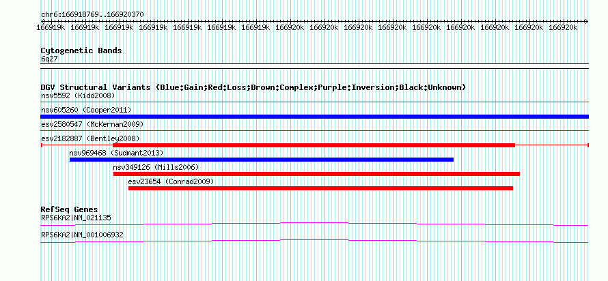The image size is (608, 281).
Task: Select the 6q27 band label
Action: pyautogui.click(x=49, y=59)
